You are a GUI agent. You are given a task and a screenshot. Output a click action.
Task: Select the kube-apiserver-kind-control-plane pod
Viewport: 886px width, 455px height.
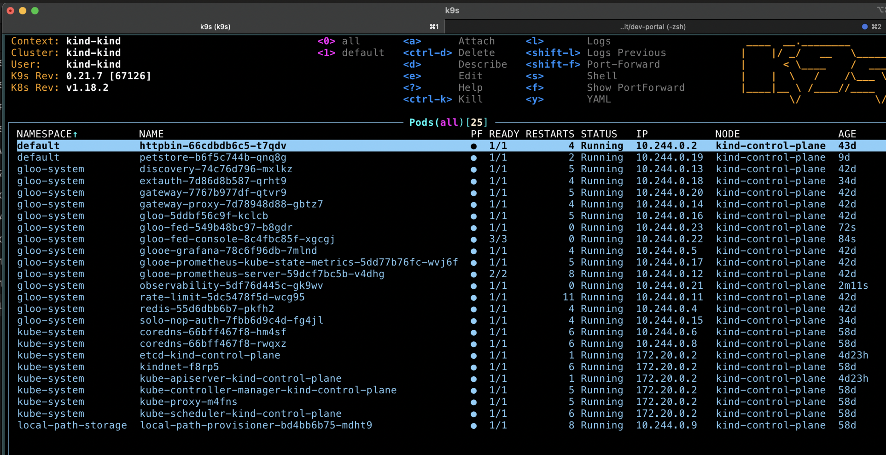[x=240, y=379]
